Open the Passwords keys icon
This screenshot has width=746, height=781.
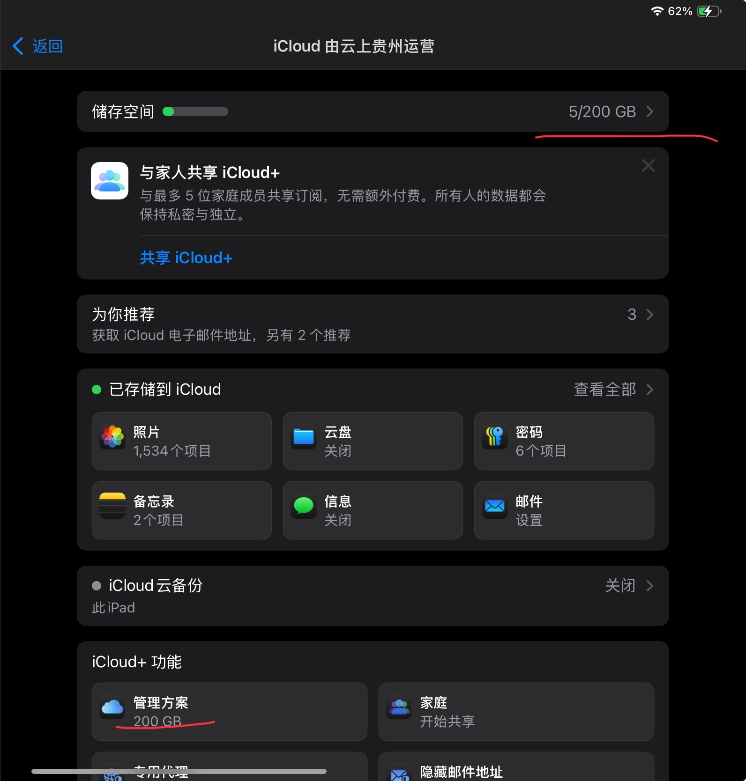pyautogui.click(x=495, y=436)
